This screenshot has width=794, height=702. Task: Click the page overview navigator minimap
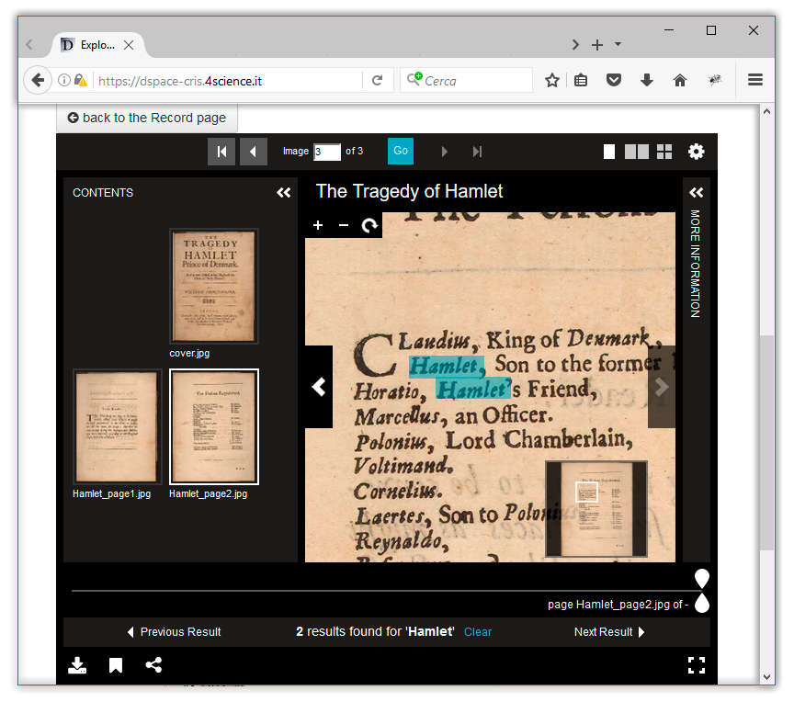pos(596,508)
